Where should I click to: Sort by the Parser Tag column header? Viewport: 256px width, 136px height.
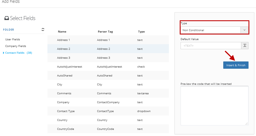pos(105,32)
